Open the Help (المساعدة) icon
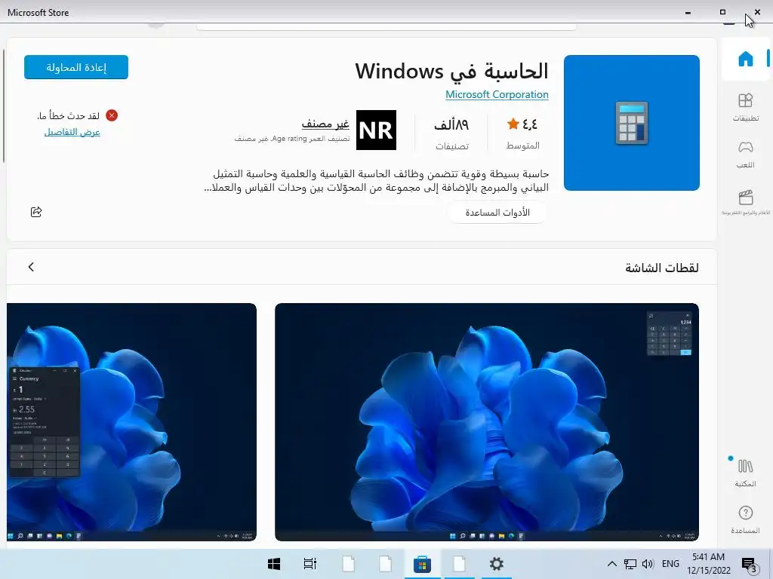 tap(745, 519)
